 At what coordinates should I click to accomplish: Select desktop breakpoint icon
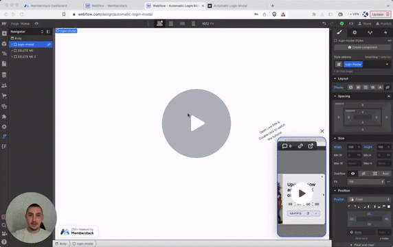click(159, 23)
